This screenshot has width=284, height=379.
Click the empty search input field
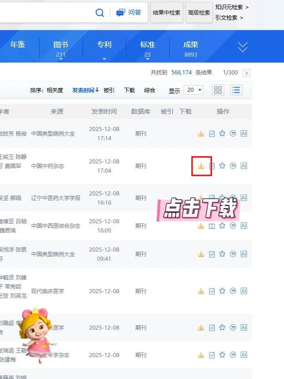(x=46, y=12)
